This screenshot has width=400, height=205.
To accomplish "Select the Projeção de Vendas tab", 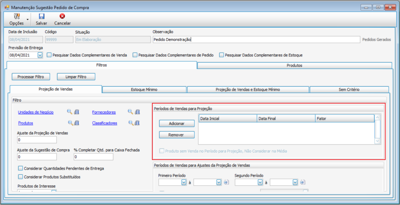I will pyautogui.click(x=55, y=89).
